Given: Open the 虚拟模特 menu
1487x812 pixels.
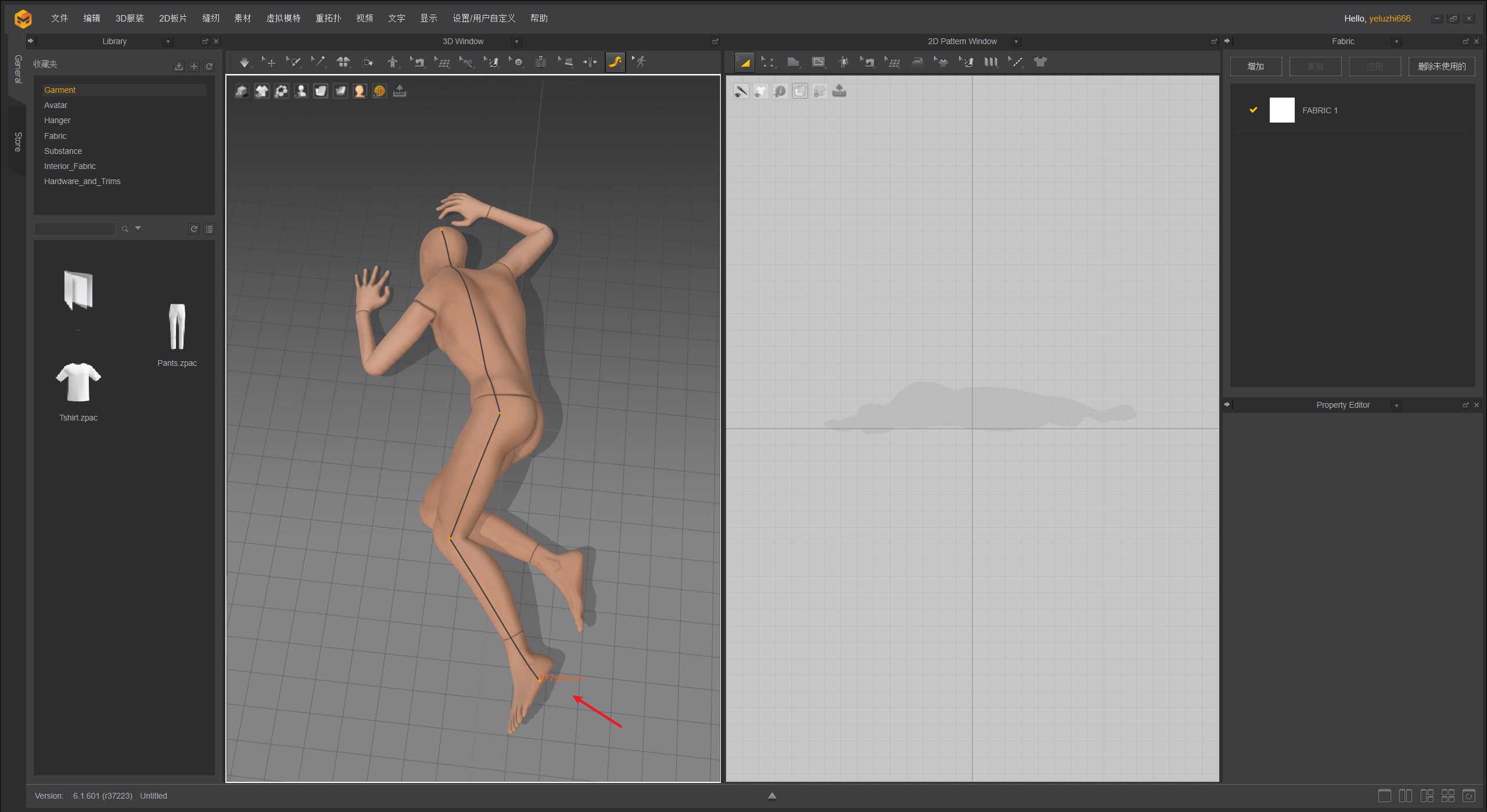Looking at the screenshot, I should pyautogui.click(x=283, y=18).
